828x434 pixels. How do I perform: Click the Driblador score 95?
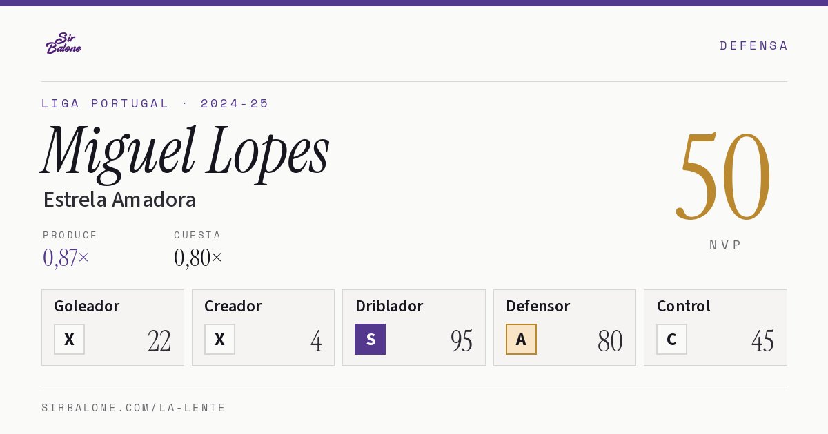point(462,341)
